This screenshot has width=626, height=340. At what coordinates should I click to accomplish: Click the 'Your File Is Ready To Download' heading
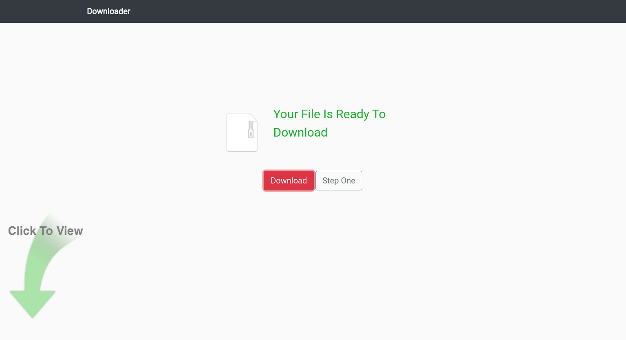[x=329, y=123]
